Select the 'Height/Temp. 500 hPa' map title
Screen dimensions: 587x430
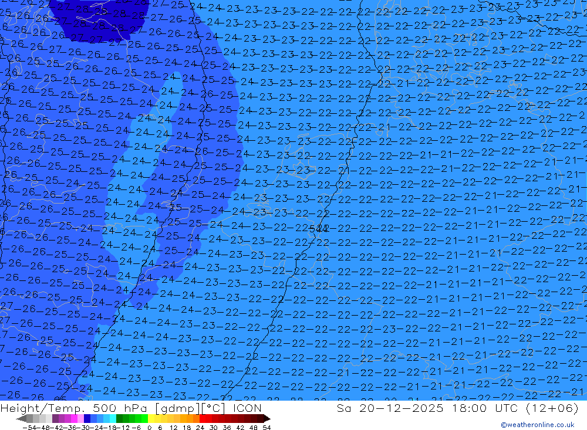[x=74, y=408]
